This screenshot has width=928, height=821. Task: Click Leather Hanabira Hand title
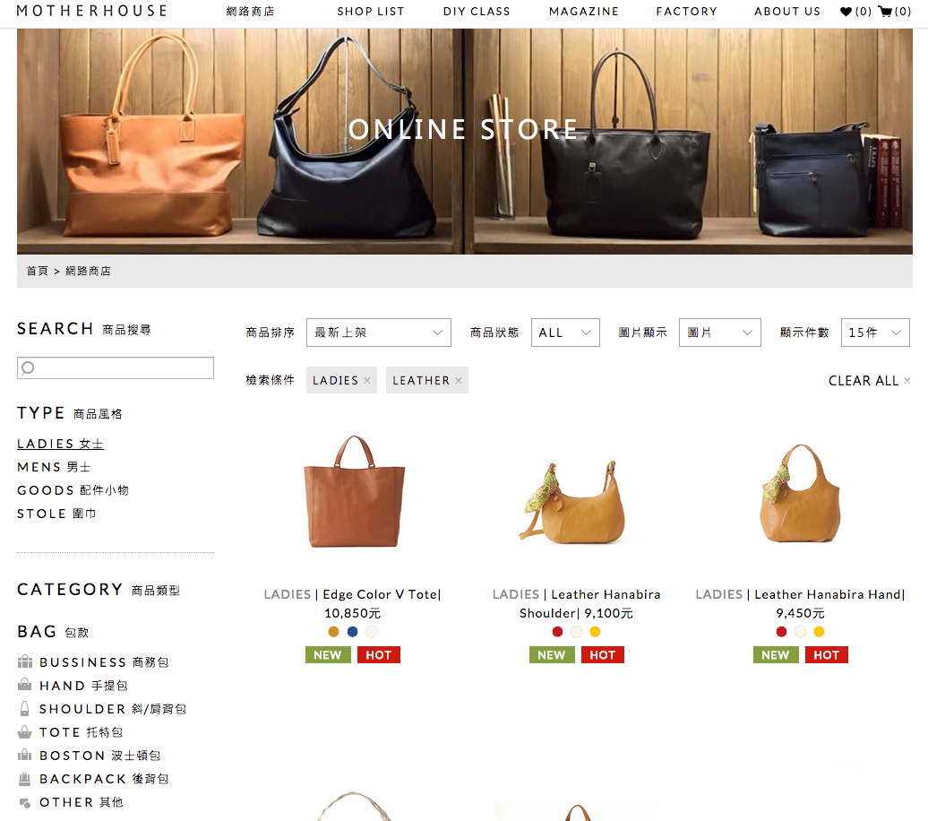point(829,594)
